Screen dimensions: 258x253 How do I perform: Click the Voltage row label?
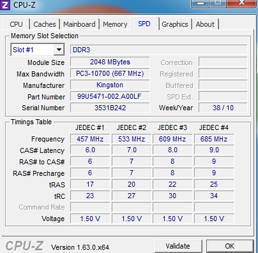coord(53,219)
